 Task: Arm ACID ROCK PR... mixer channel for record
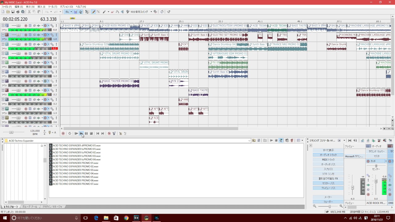368,194
